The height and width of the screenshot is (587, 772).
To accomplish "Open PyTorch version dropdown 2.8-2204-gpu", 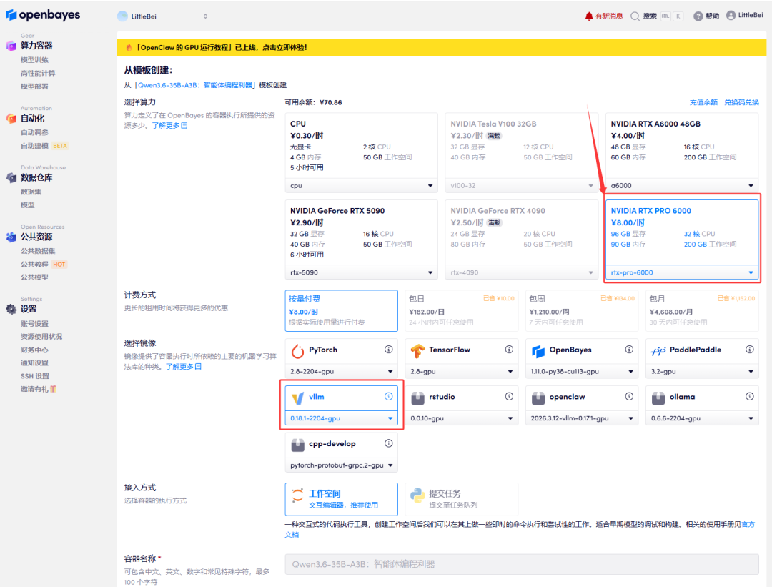I will [x=341, y=371].
